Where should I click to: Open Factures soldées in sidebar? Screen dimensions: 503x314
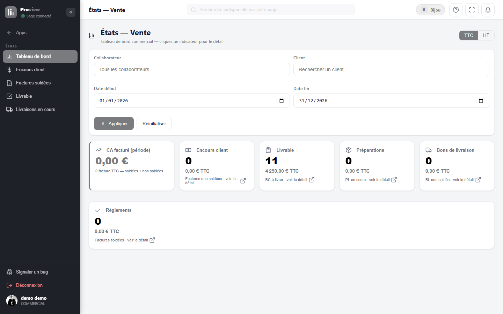click(40, 83)
